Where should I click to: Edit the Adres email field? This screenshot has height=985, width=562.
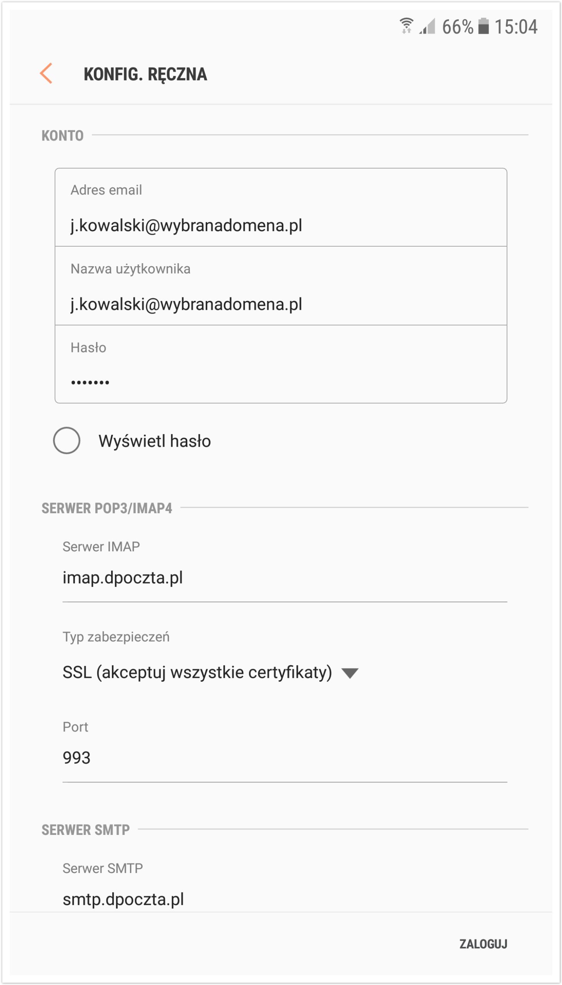pos(281,207)
